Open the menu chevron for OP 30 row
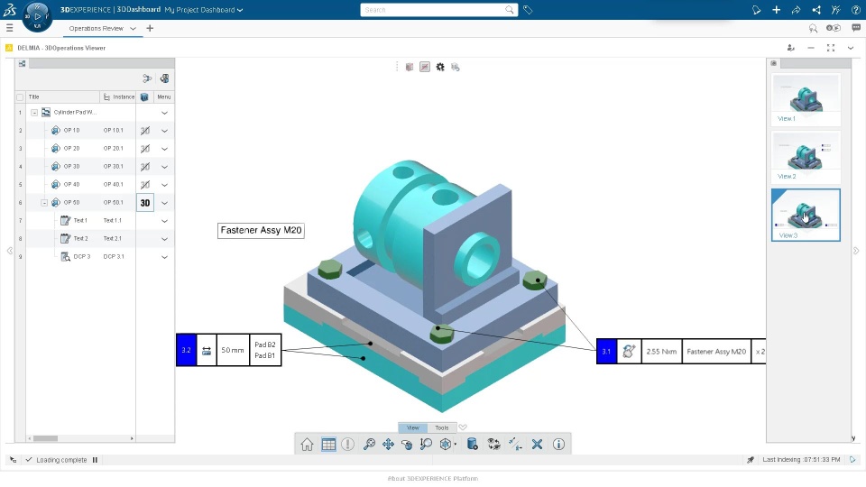The image size is (866, 487). point(164,167)
